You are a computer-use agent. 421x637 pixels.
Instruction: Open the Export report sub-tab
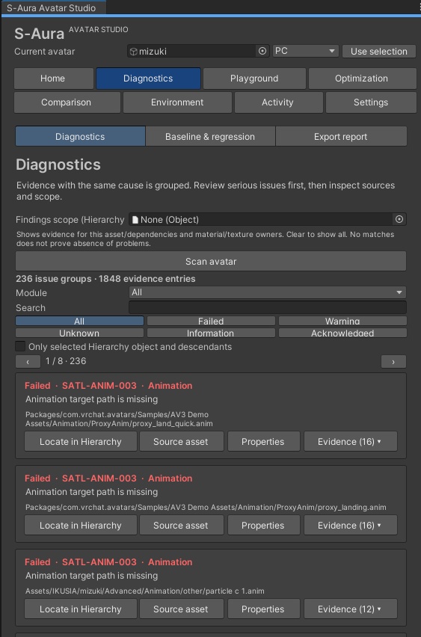pyautogui.click(x=341, y=137)
